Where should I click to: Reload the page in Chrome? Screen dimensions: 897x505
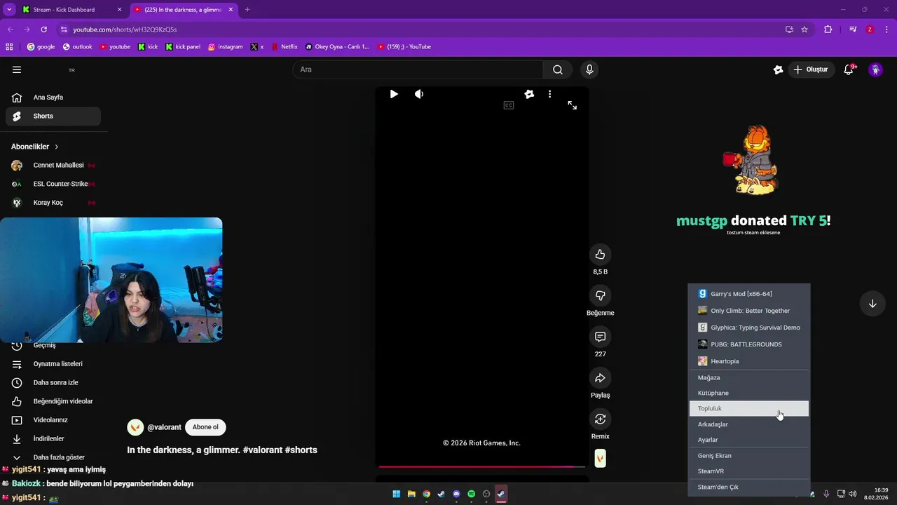coord(43,29)
